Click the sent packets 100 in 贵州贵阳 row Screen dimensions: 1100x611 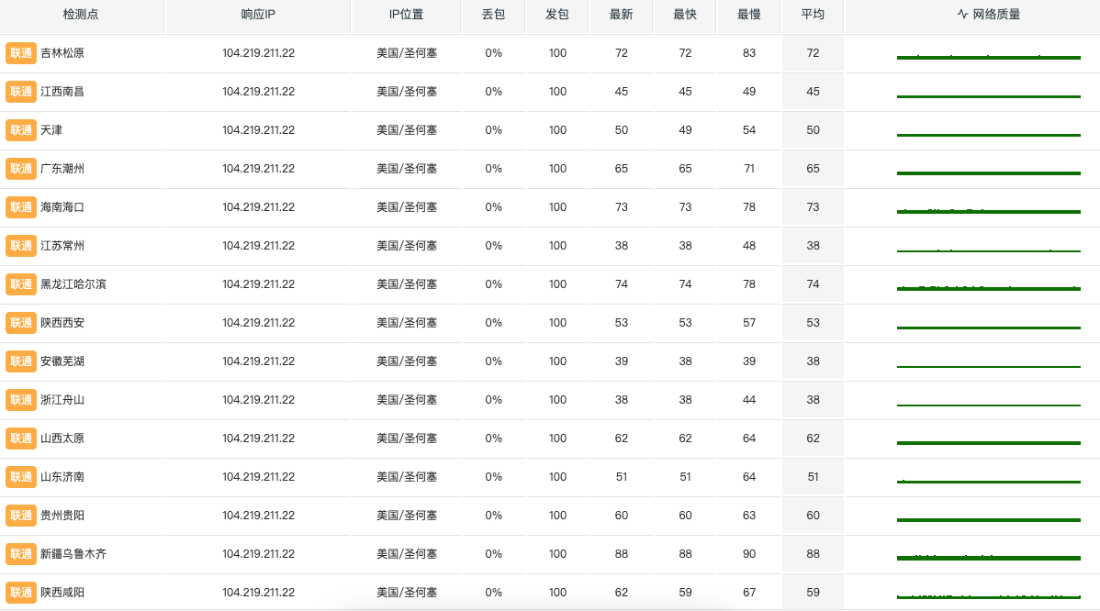tap(557, 516)
